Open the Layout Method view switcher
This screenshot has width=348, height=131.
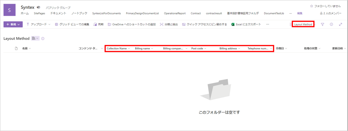303,25
